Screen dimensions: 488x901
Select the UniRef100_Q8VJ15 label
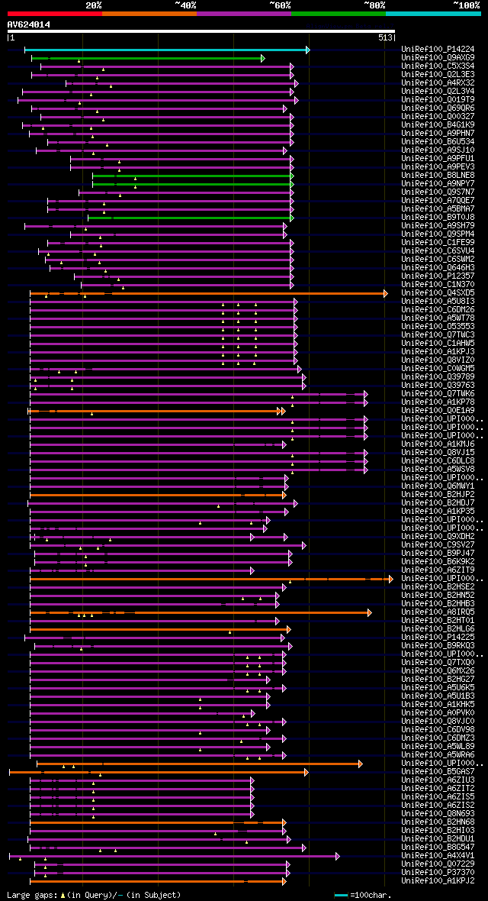pyautogui.click(x=438, y=452)
